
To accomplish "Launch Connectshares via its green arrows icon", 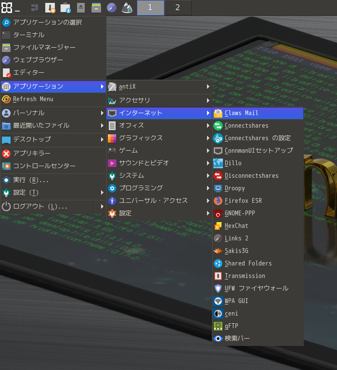I will [x=218, y=126].
